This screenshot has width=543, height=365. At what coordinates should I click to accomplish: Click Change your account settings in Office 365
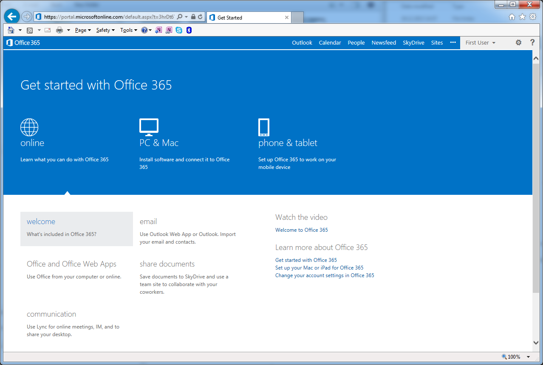325,275
